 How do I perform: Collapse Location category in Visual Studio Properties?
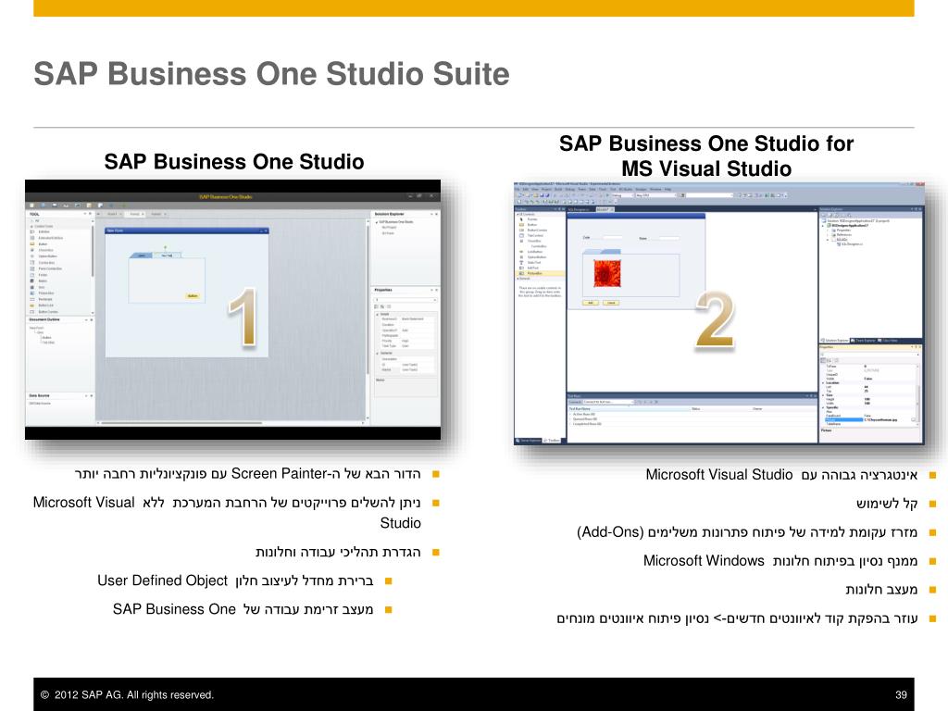point(823,382)
